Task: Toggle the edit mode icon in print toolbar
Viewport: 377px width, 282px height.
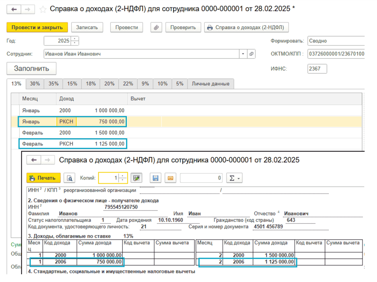Action: click(x=137, y=178)
